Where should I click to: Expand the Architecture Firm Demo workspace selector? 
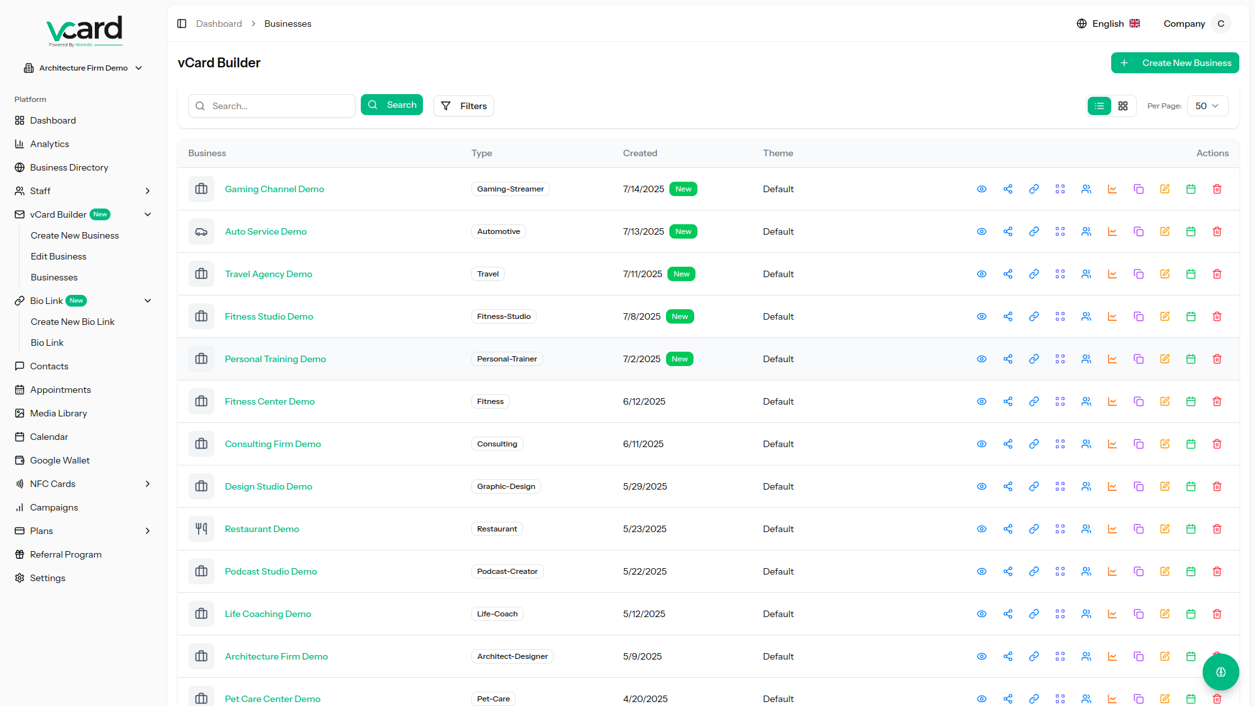[x=83, y=67]
